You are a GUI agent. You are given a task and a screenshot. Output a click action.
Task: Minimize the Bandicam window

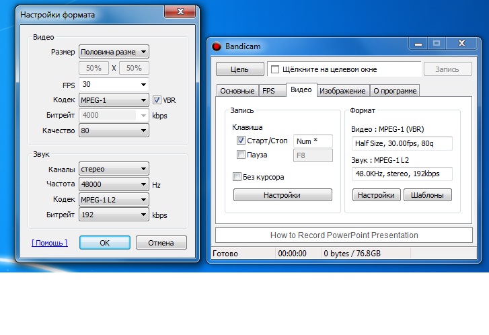coord(418,44)
